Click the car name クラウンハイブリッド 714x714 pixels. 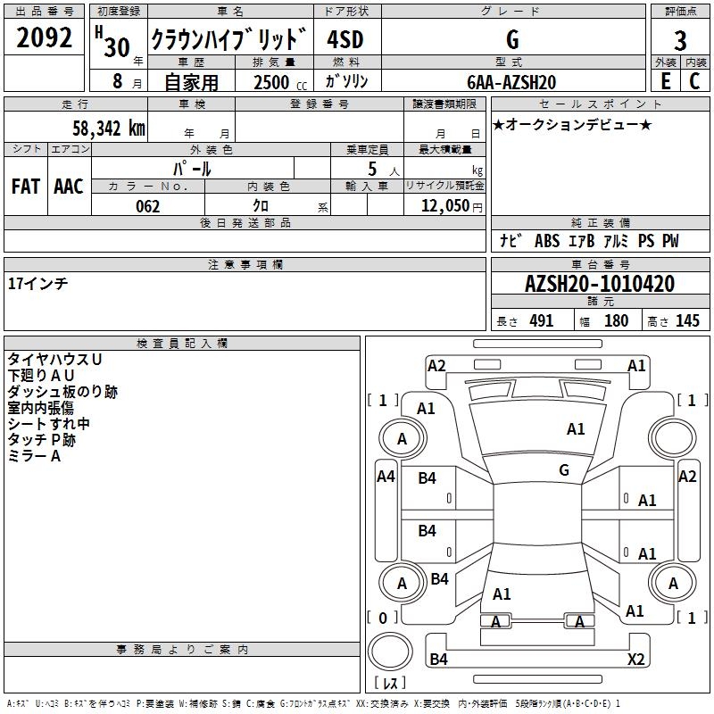click(x=228, y=40)
